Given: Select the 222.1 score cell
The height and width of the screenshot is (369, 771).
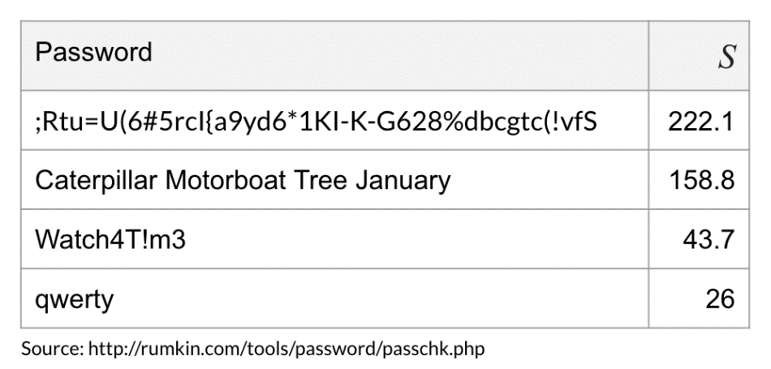Looking at the screenshot, I should pyautogui.click(x=701, y=122).
